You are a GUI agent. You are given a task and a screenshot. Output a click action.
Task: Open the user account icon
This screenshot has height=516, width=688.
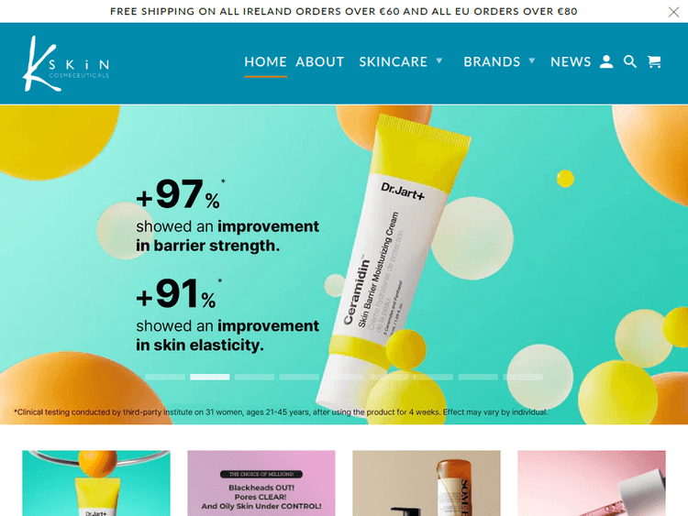click(606, 61)
